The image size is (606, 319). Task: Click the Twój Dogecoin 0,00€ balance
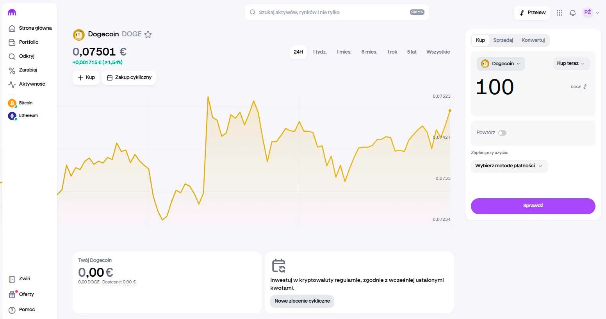tap(96, 272)
